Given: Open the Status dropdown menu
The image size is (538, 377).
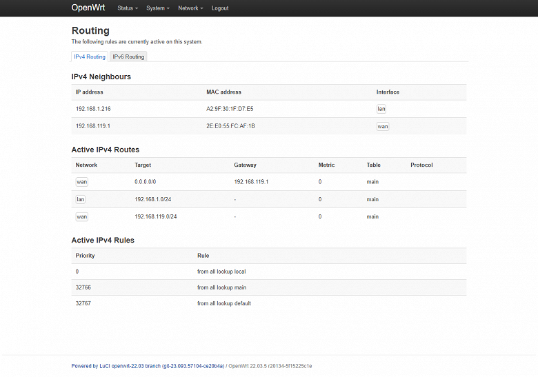Looking at the screenshot, I should click(x=127, y=8).
